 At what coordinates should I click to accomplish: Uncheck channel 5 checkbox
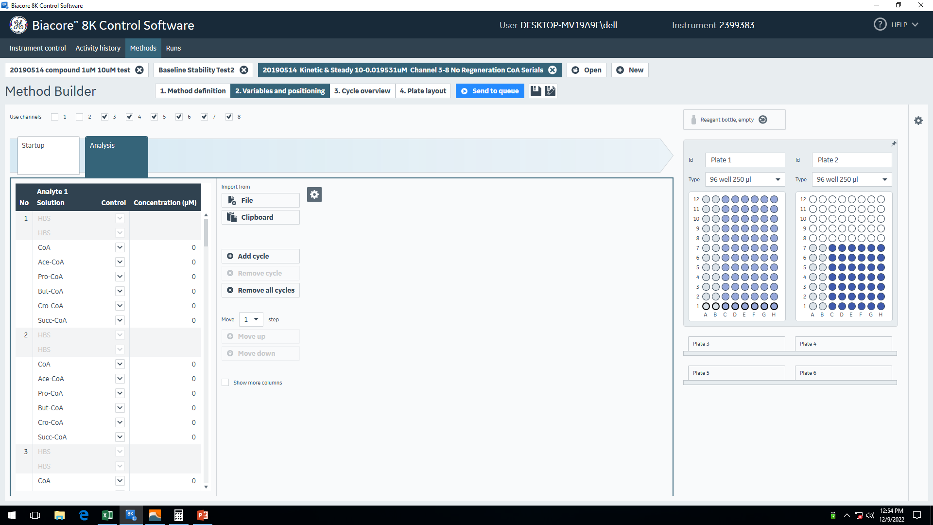tap(154, 117)
